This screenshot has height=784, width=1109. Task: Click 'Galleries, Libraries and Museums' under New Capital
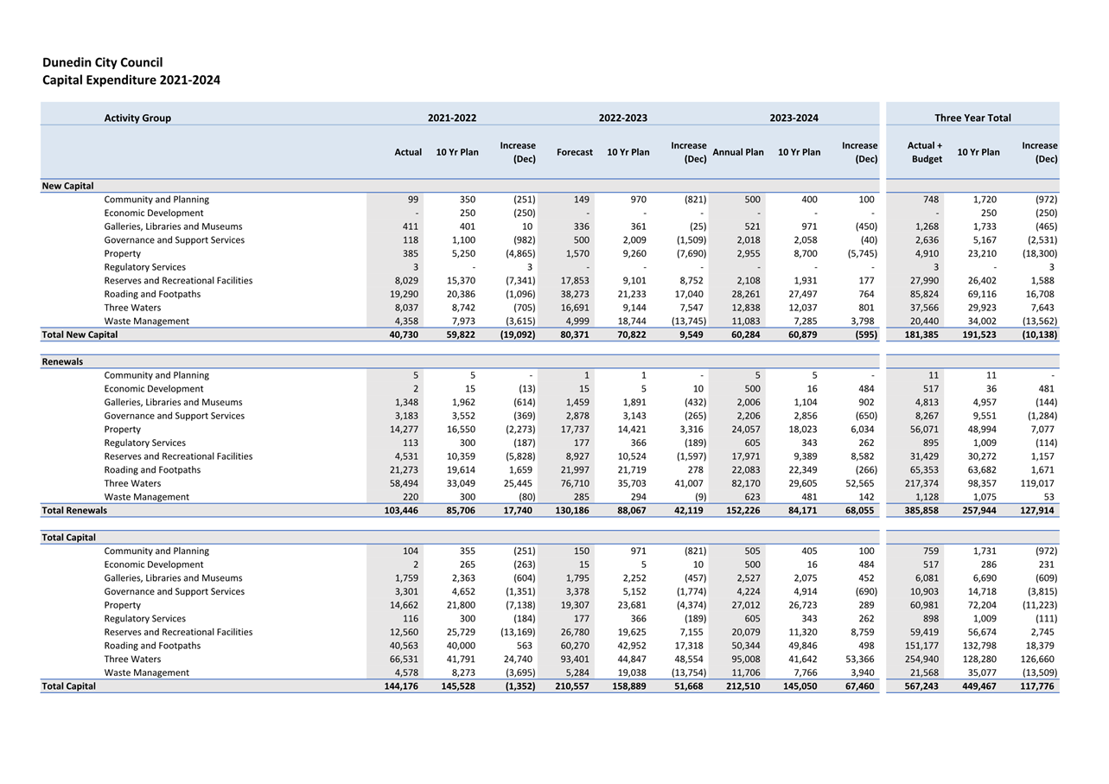point(173,226)
